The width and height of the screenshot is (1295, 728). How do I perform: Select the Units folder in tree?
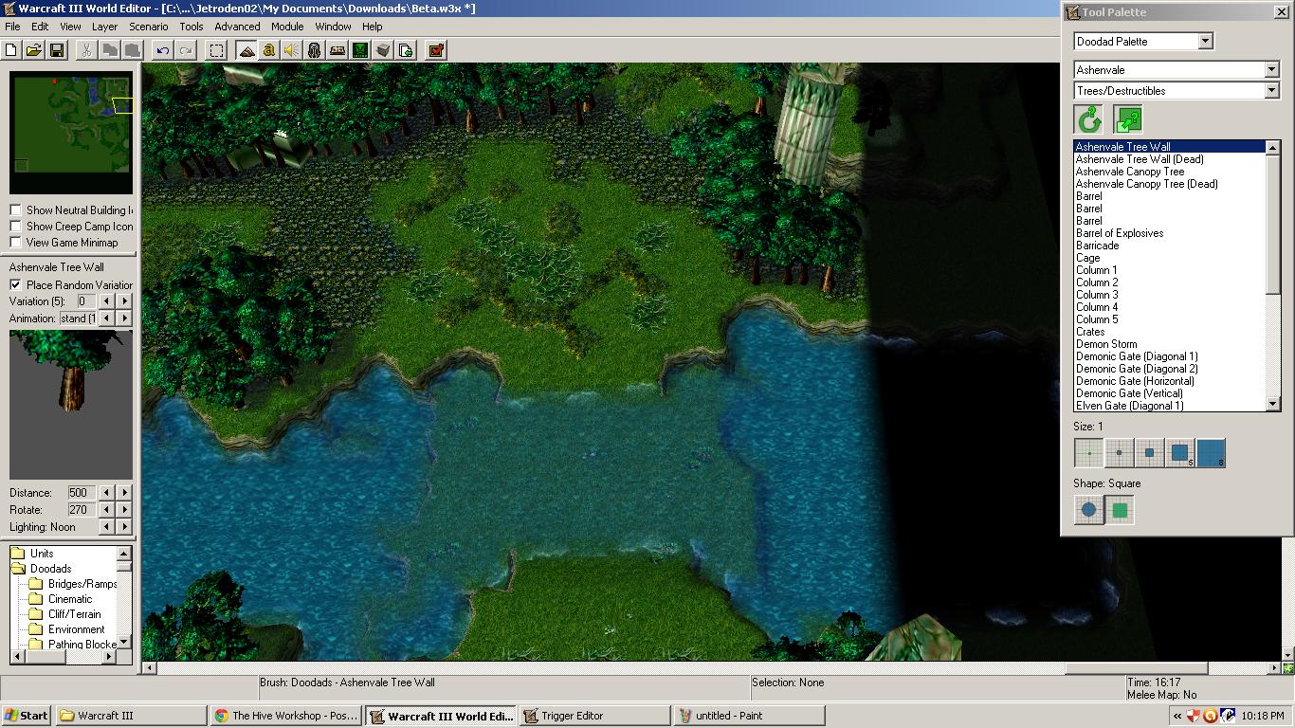[33, 554]
